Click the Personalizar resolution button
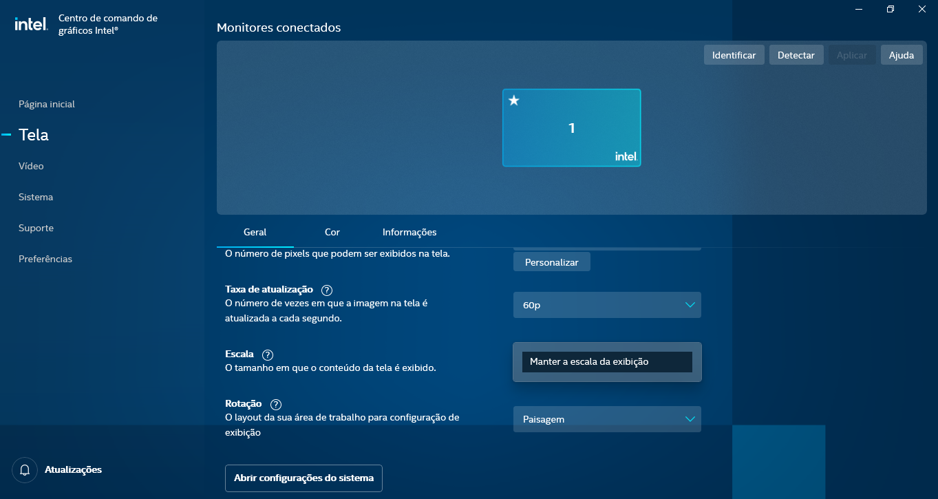 pos(551,262)
